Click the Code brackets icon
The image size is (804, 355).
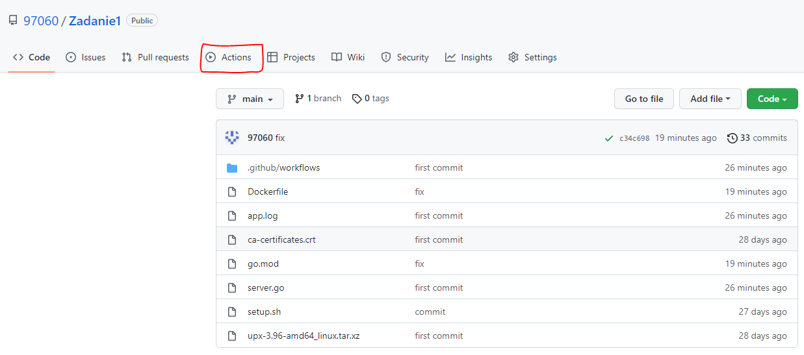(18, 57)
